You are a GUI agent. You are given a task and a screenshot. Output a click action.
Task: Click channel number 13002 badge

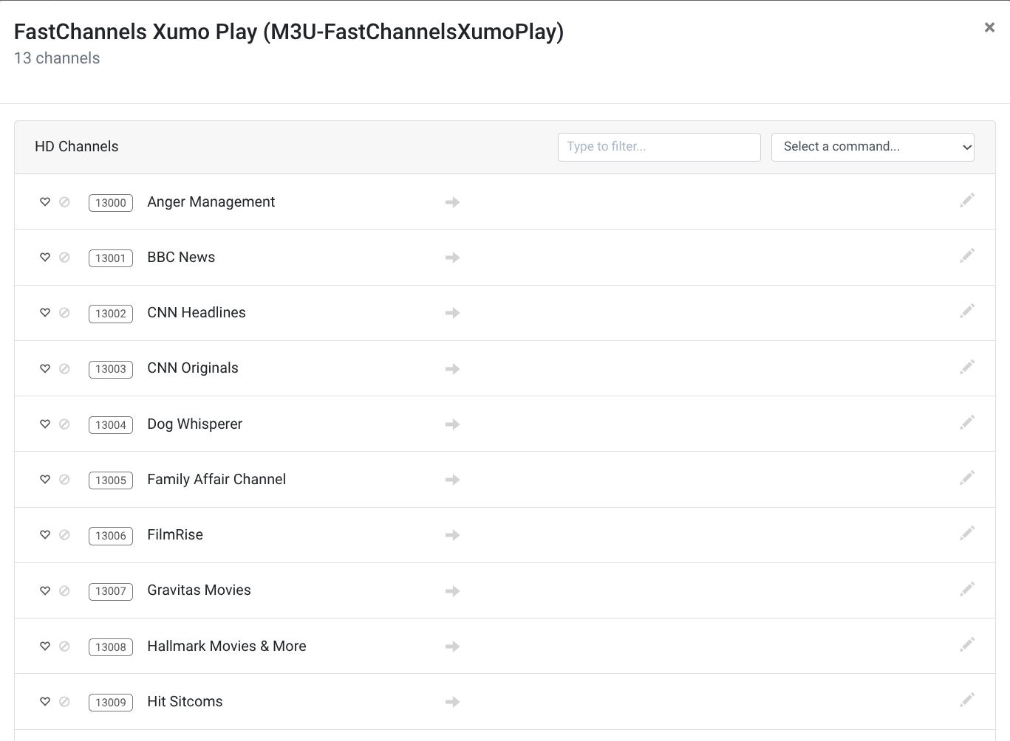click(111, 314)
